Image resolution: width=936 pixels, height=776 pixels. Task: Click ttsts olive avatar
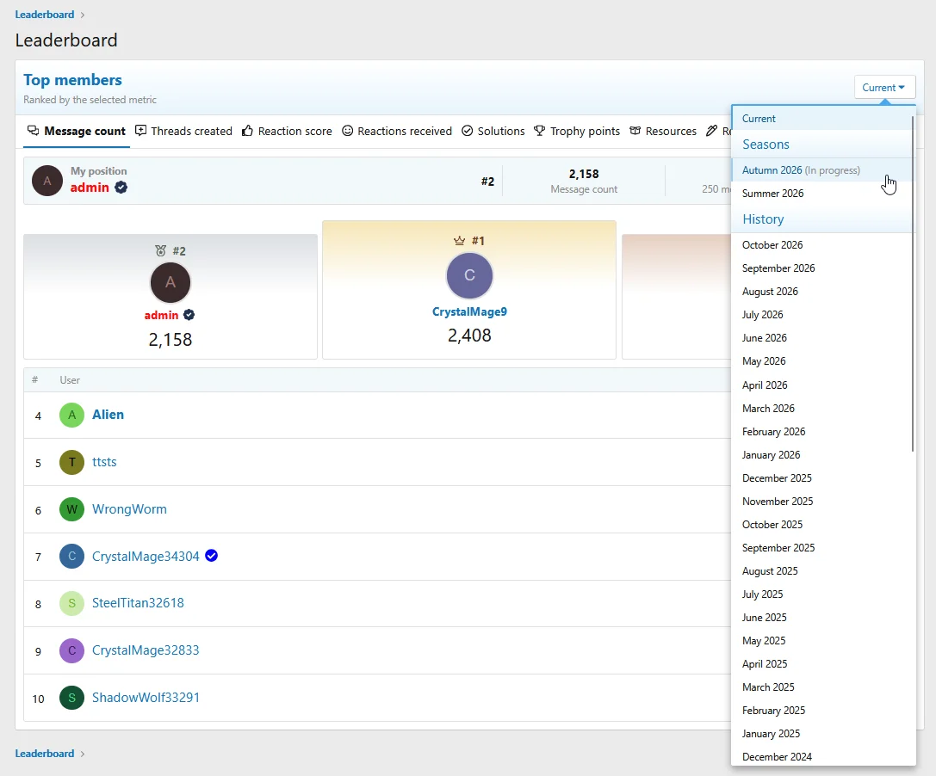[71, 462]
